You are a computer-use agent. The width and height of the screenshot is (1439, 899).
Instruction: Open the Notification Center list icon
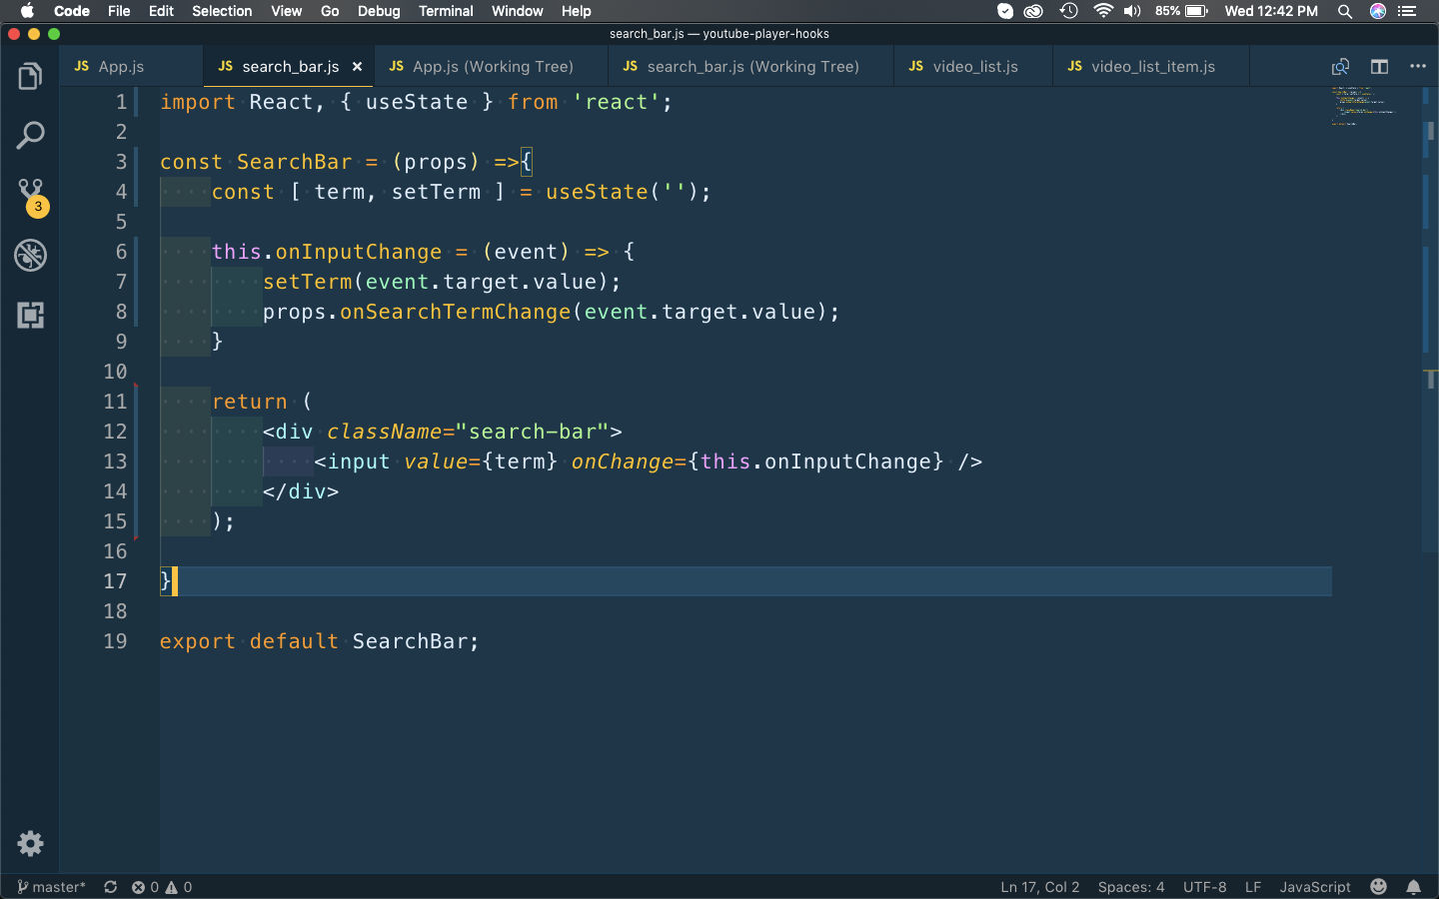[1408, 11]
